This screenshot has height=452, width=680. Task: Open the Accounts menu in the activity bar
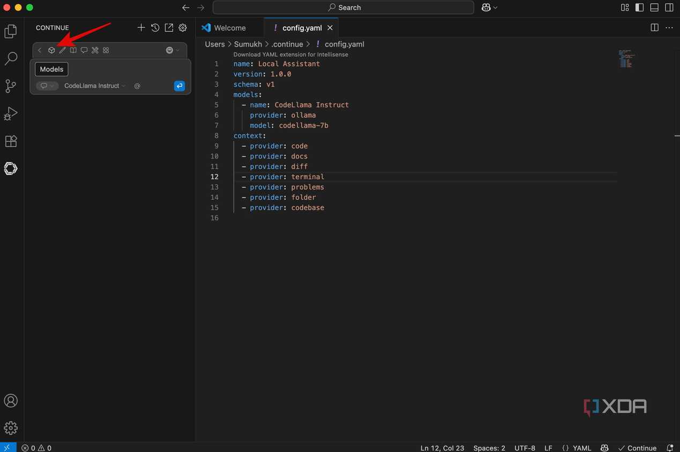(x=11, y=401)
